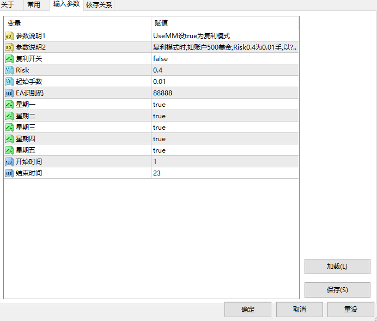Confirm with the 确定 button
Viewport: 377px width, 321px height.
[x=248, y=310]
